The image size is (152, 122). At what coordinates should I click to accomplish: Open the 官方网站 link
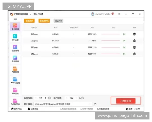pos(16,109)
